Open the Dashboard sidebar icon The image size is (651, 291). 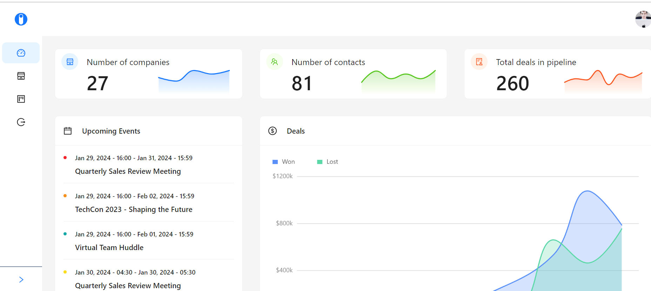click(x=21, y=53)
